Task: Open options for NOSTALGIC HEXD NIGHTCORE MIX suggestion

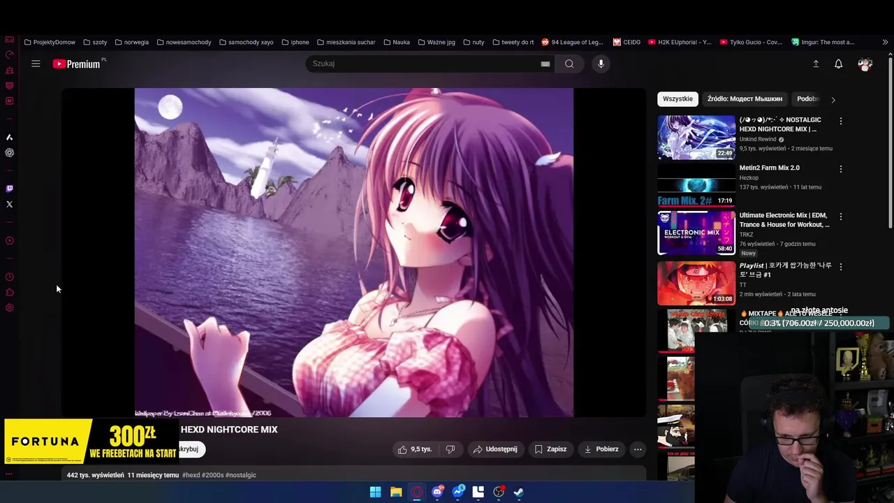Action: coord(841,121)
